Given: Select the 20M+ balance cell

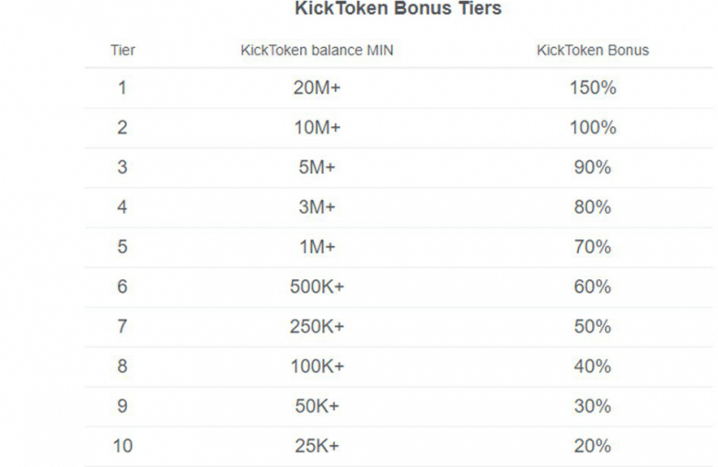Looking at the screenshot, I should 317,88.
